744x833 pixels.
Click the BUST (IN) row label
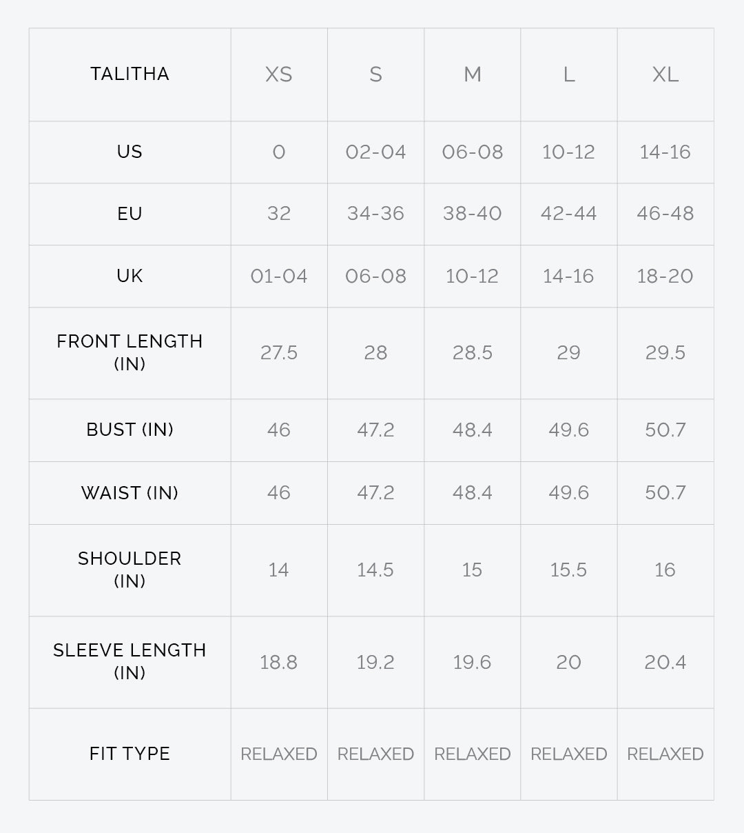click(x=130, y=430)
